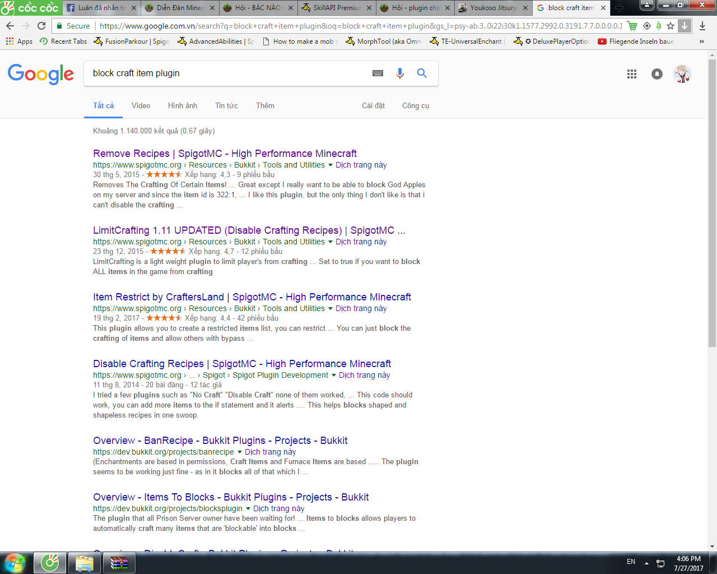Expand options for Items To Blocks result

248,509
